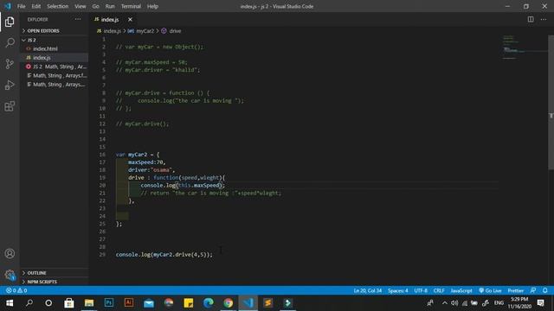Close the index.js editor tab
Viewport: 554px width, 311px height.
[130, 19]
